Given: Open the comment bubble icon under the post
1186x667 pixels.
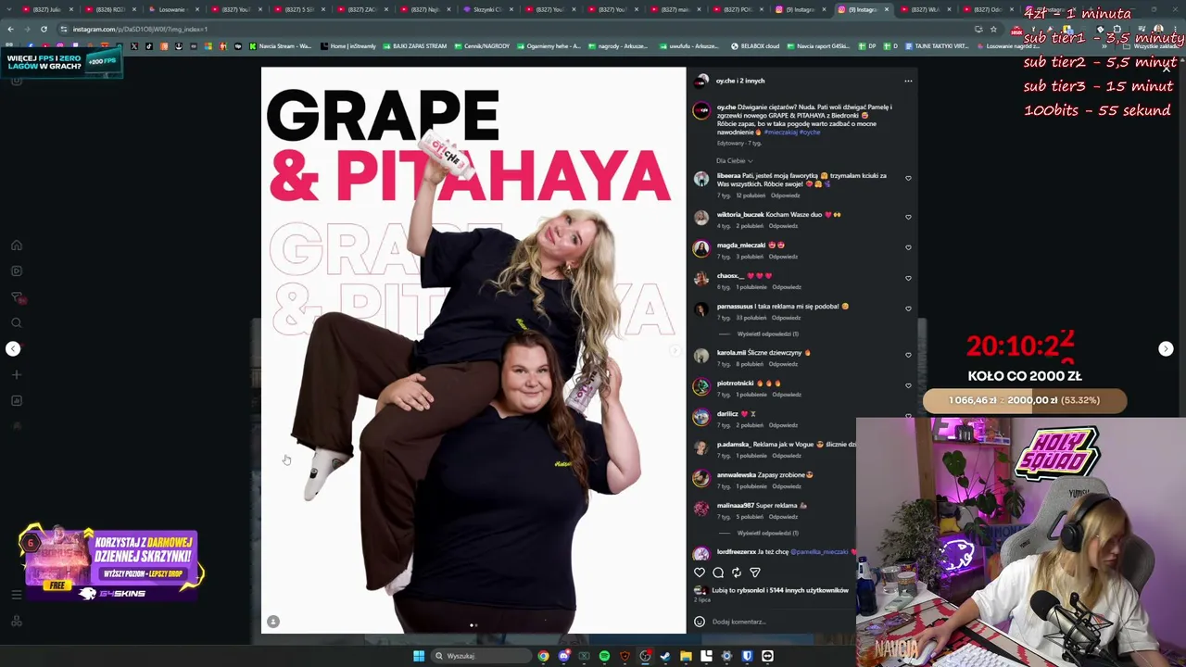Looking at the screenshot, I should 718,573.
